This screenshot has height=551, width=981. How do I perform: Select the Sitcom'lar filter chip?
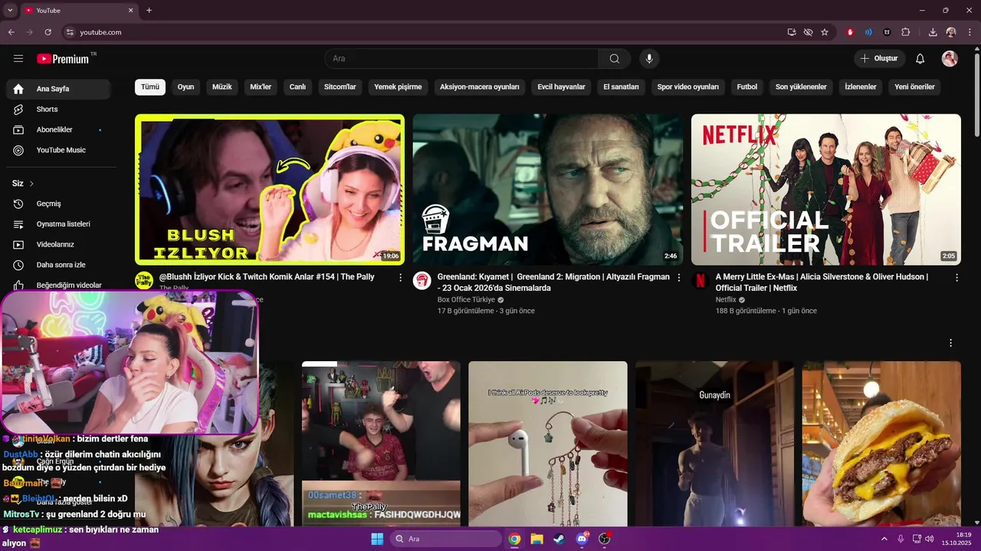pos(340,87)
